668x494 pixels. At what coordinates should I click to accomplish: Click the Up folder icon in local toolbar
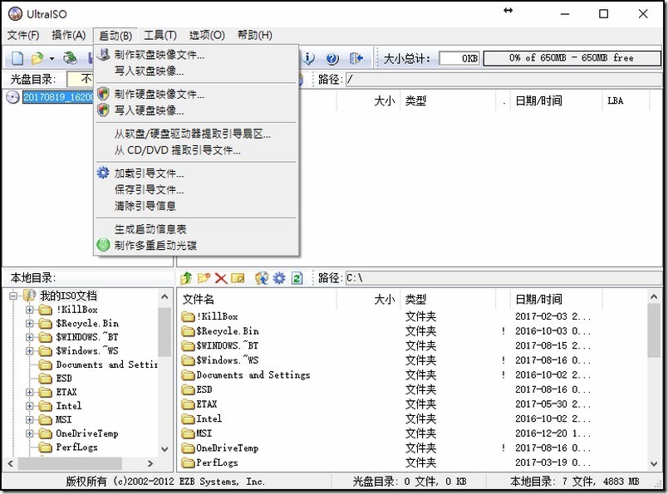click(x=186, y=278)
